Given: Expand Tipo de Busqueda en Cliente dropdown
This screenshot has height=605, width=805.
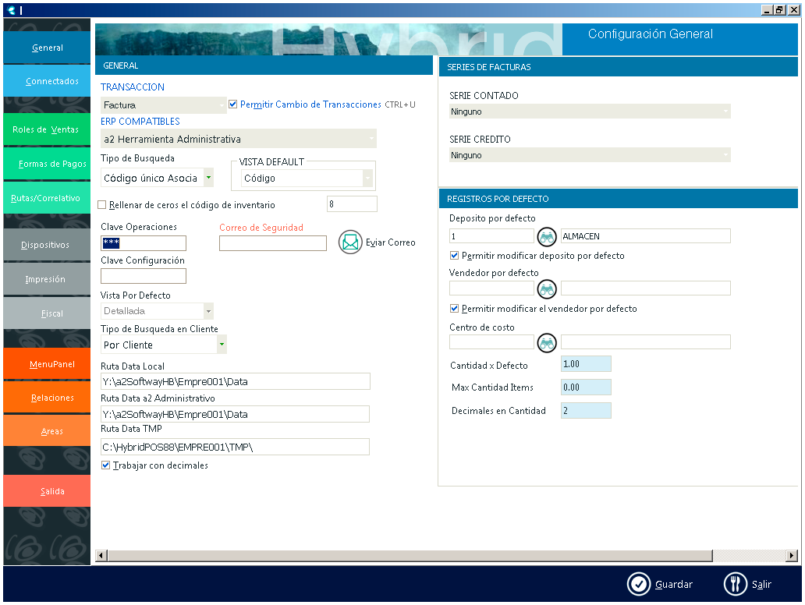Looking at the screenshot, I should click(x=222, y=345).
